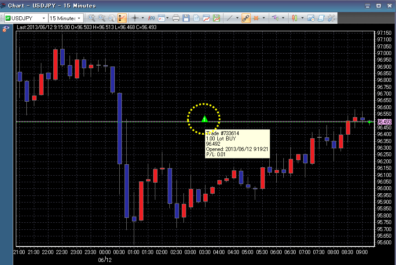This screenshot has width=396, height=265.
Task: Click the Trade #733614 tooltip
Action: pos(238,144)
